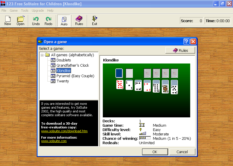The width and height of the screenshot is (233, 166).
Task: Select Klondike in the game list
Action: (x=63, y=70)
